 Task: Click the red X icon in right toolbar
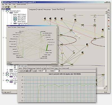(109, 21)
